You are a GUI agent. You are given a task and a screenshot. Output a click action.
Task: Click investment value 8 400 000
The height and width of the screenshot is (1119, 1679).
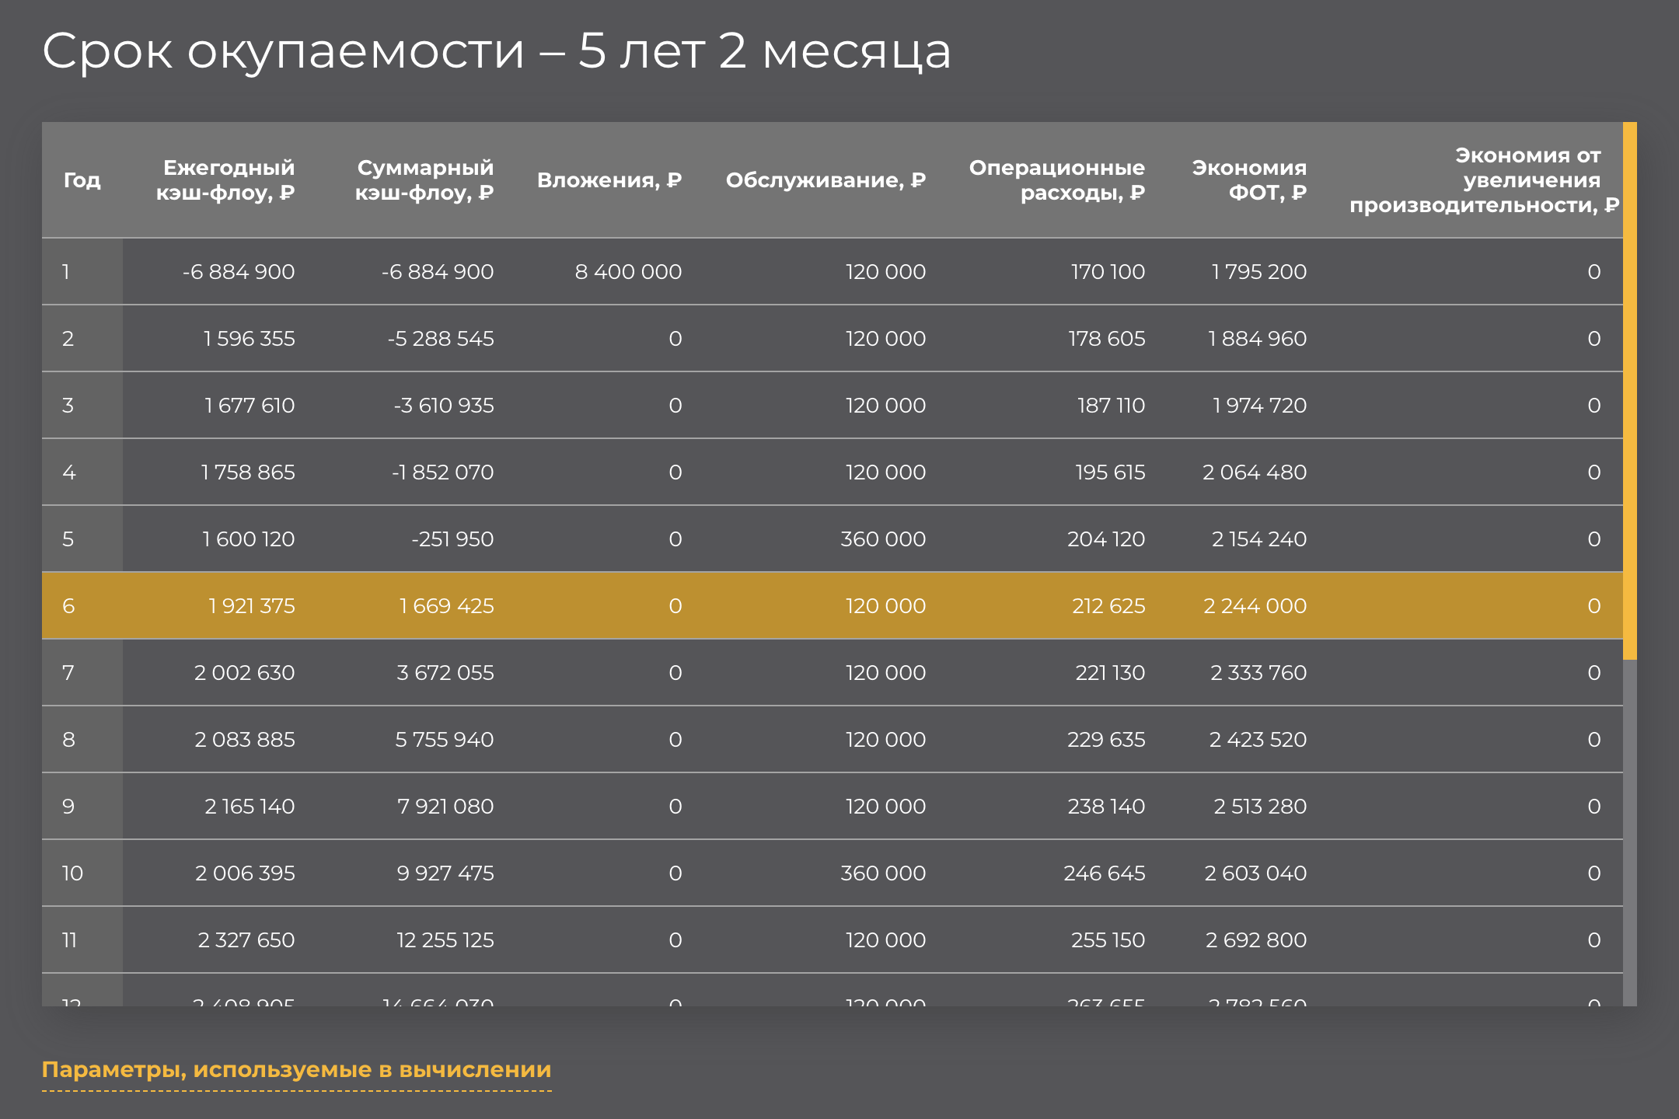628,272
